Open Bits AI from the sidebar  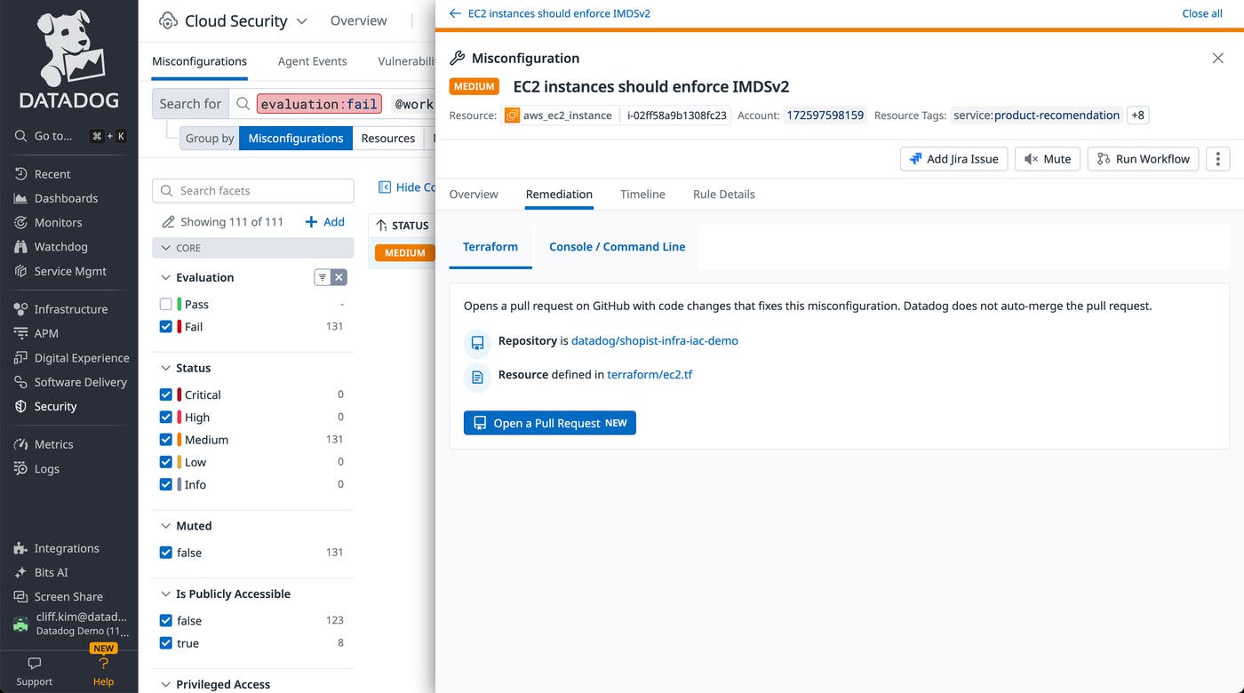click(52, 572)
